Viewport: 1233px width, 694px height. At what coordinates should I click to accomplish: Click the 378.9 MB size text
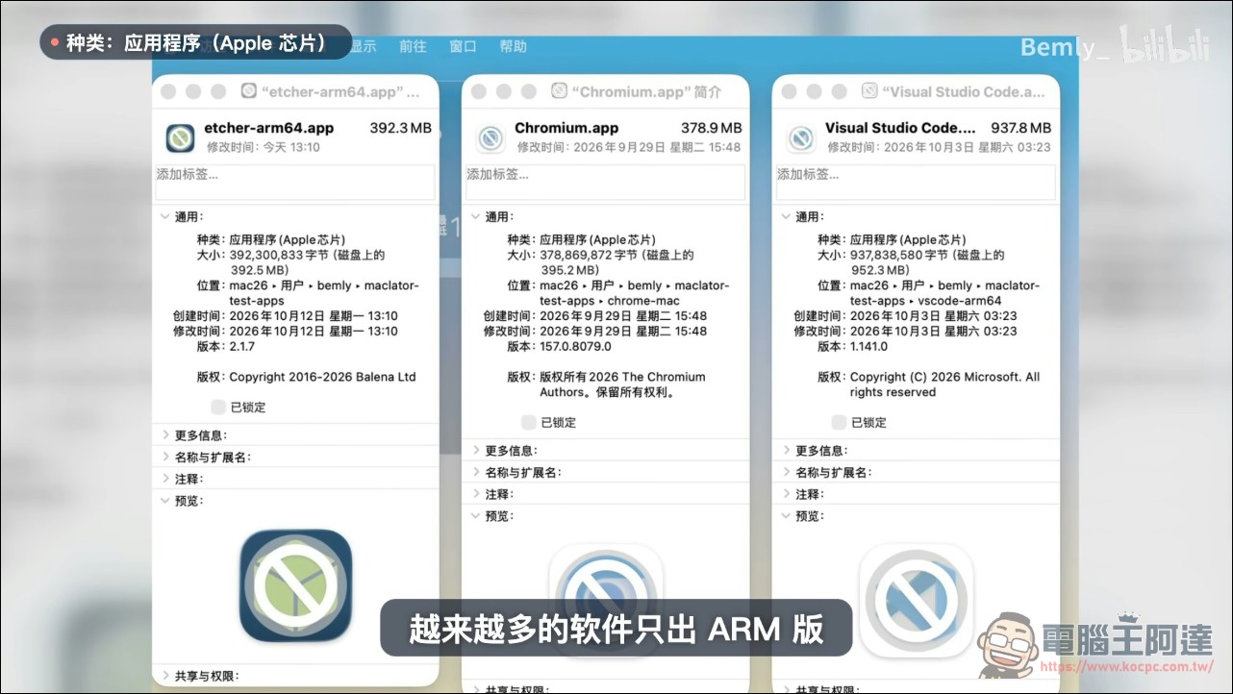pos(712,128)
